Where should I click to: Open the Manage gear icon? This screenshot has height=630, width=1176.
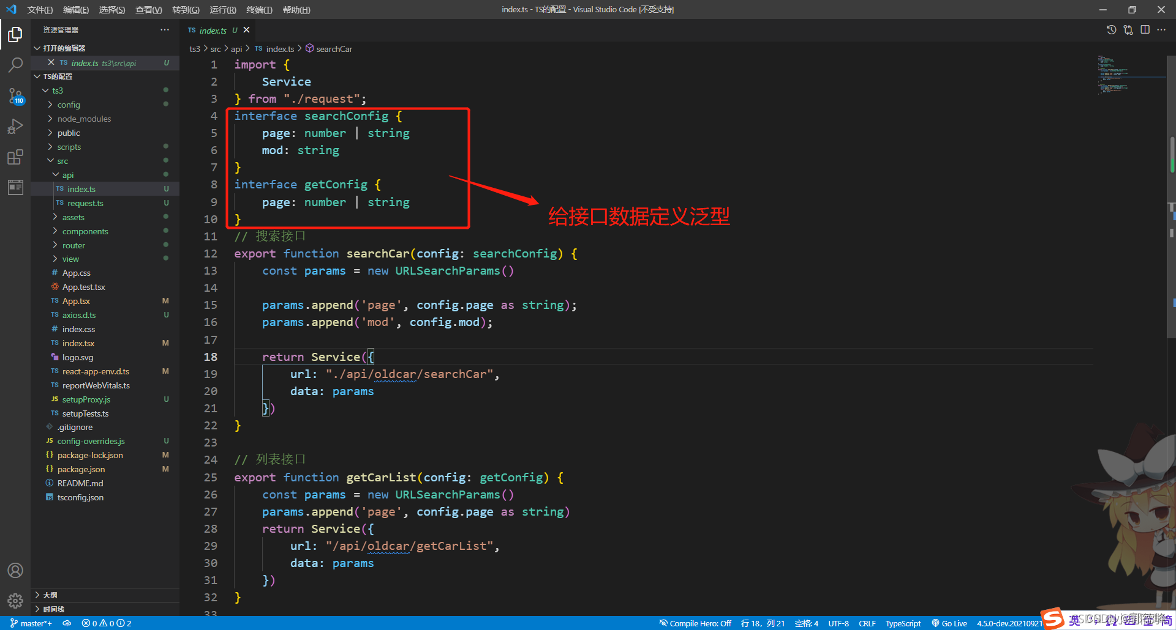pyautogui.click(x=15, y=601)
